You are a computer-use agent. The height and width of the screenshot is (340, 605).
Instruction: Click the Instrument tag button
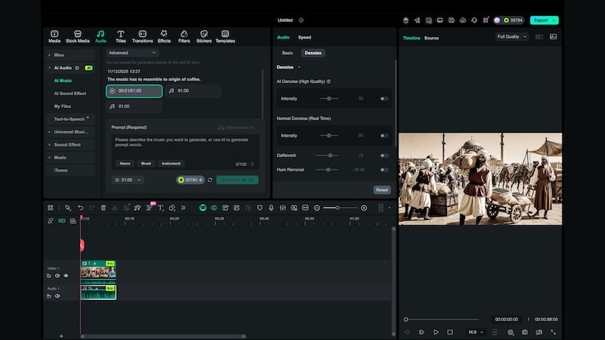(171, 163)
